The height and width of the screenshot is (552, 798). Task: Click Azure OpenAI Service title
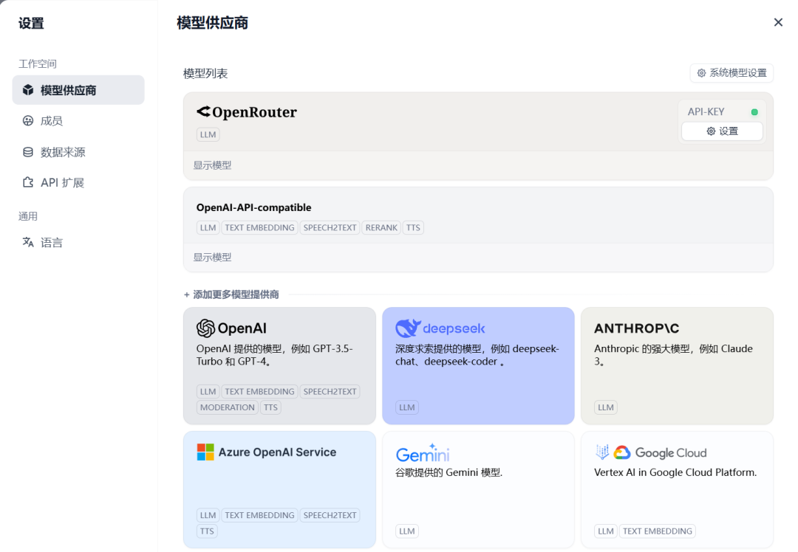277,452
